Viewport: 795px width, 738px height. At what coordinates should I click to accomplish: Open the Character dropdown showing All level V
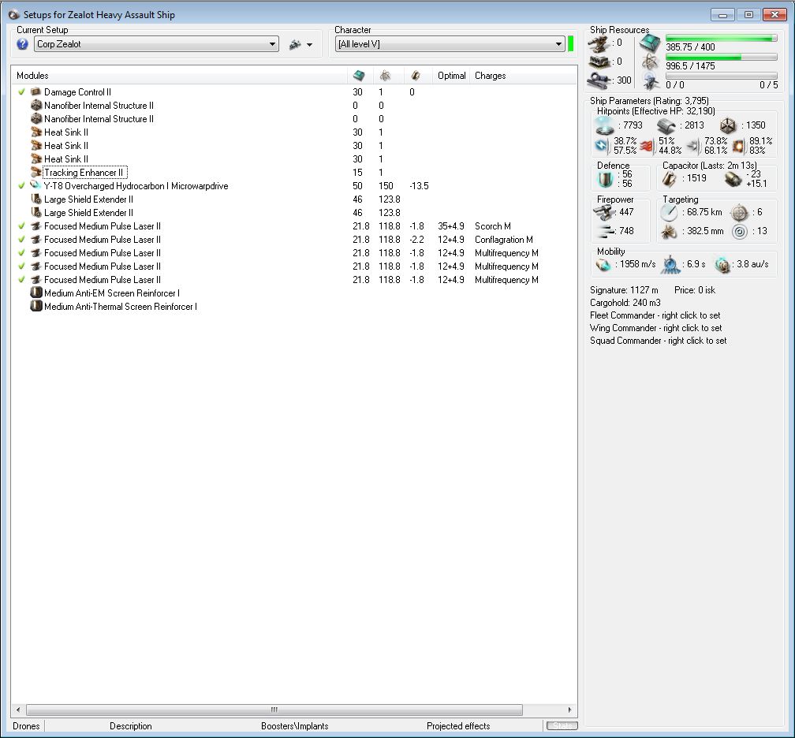point(450,44)
